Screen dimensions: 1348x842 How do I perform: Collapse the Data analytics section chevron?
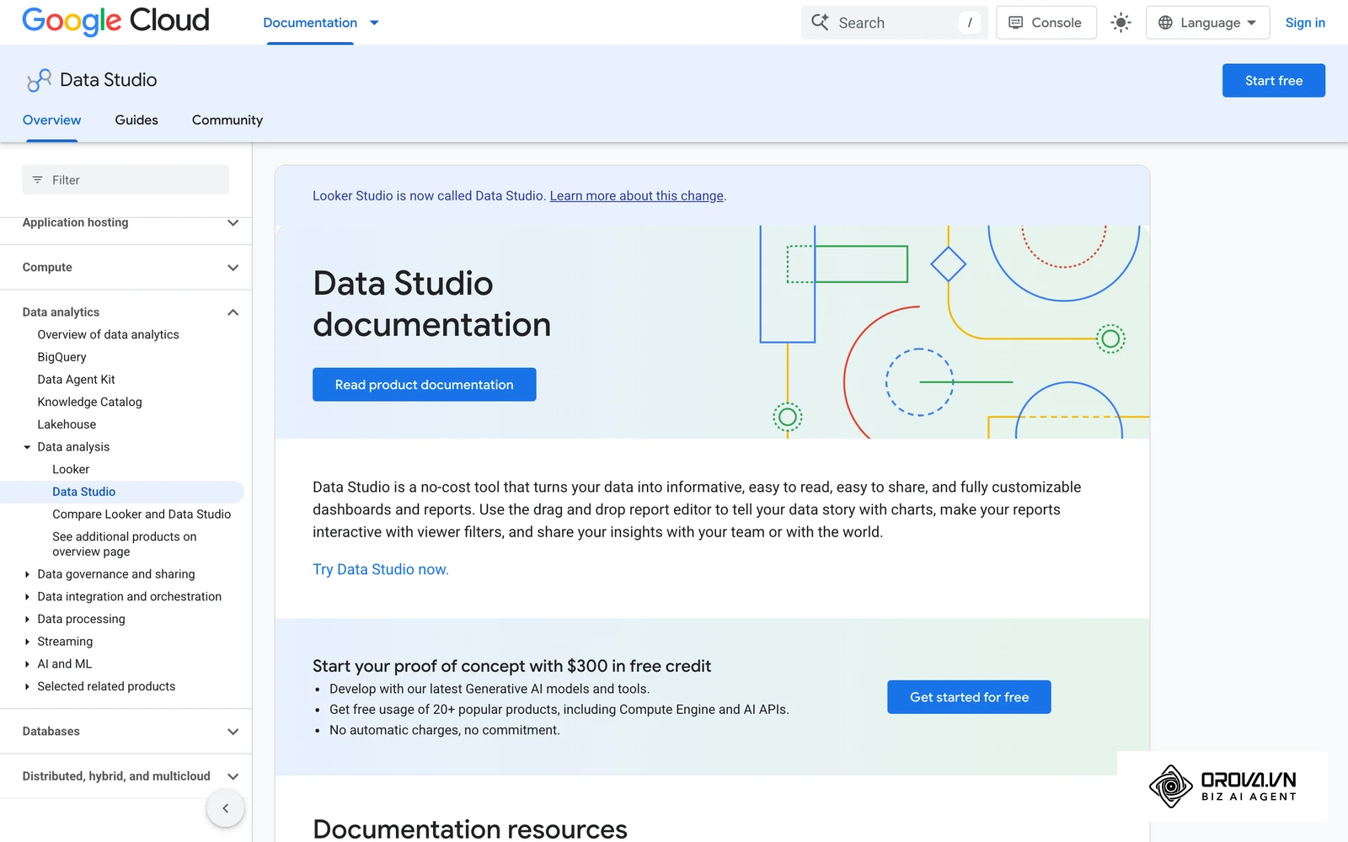point(233,312)
